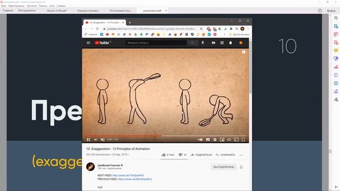The height and width of the screenshot is (191, 340).
Task: Open Protect shield tool in sidebar
Action: click(x=336, y=75)
